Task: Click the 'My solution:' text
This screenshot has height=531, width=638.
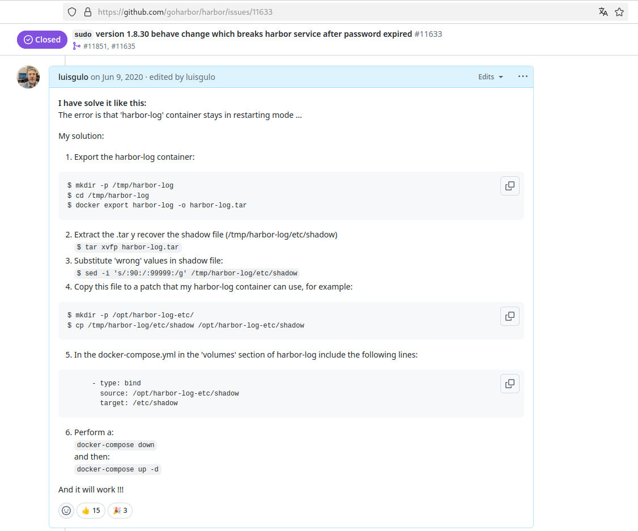Action: [x=81, y=136]
